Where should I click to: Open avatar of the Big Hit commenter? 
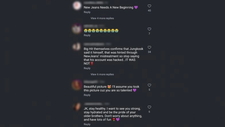77,47
